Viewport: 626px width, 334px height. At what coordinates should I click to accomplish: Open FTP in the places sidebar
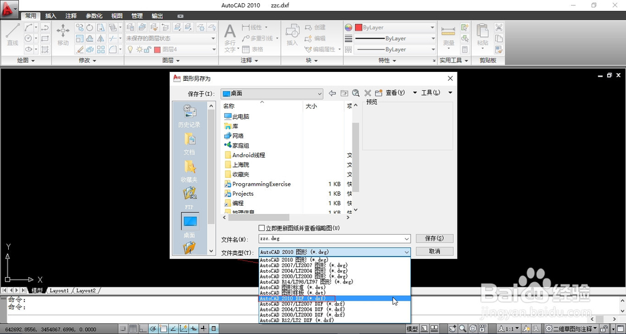(189, 199)
